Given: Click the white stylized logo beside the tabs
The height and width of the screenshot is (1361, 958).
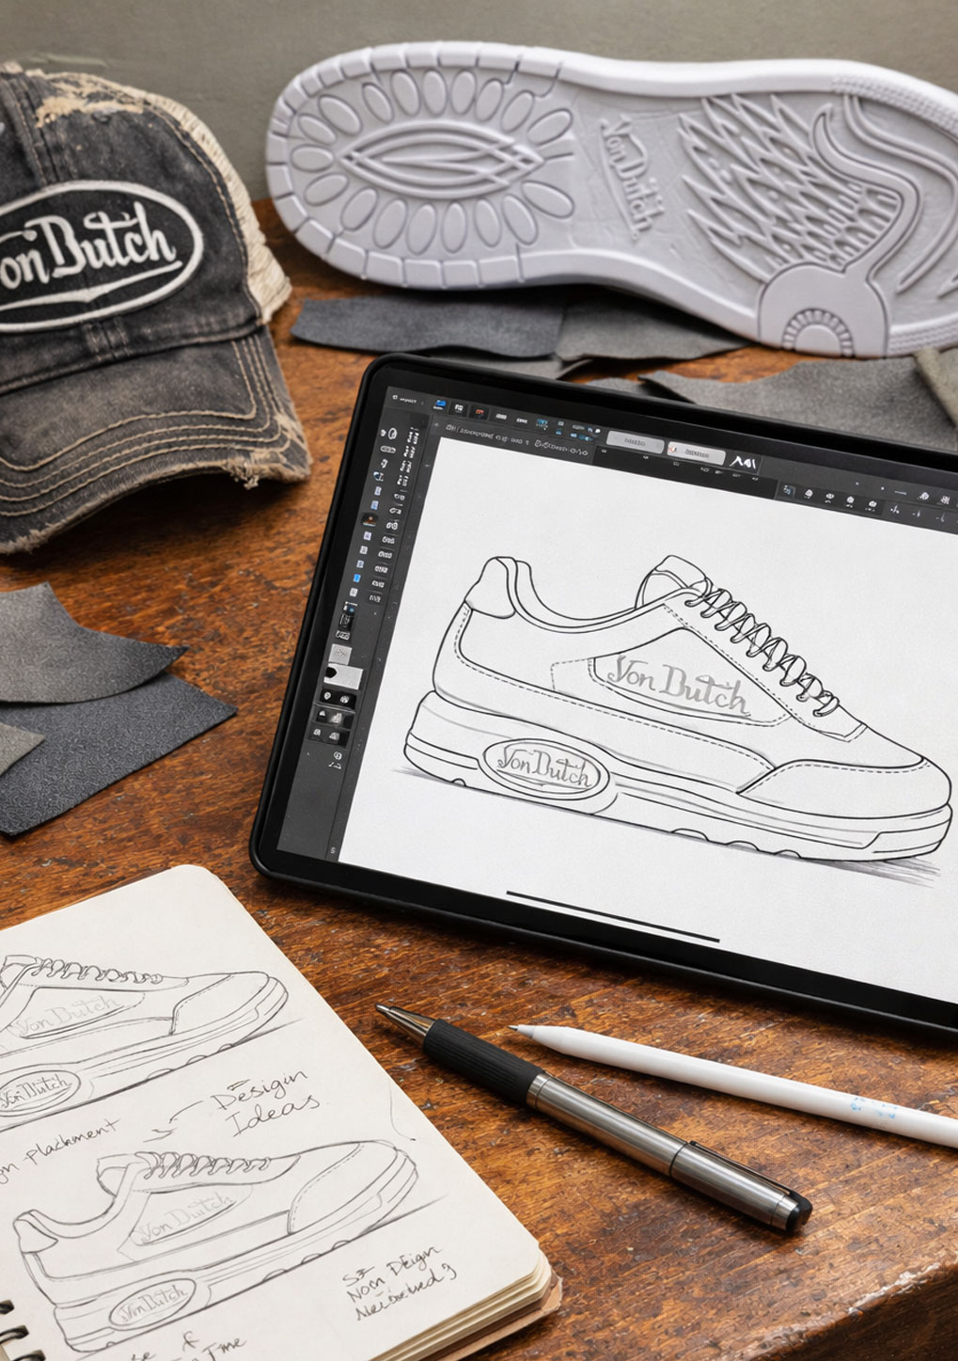Looking at the screenshot, I should pos(743,463).
